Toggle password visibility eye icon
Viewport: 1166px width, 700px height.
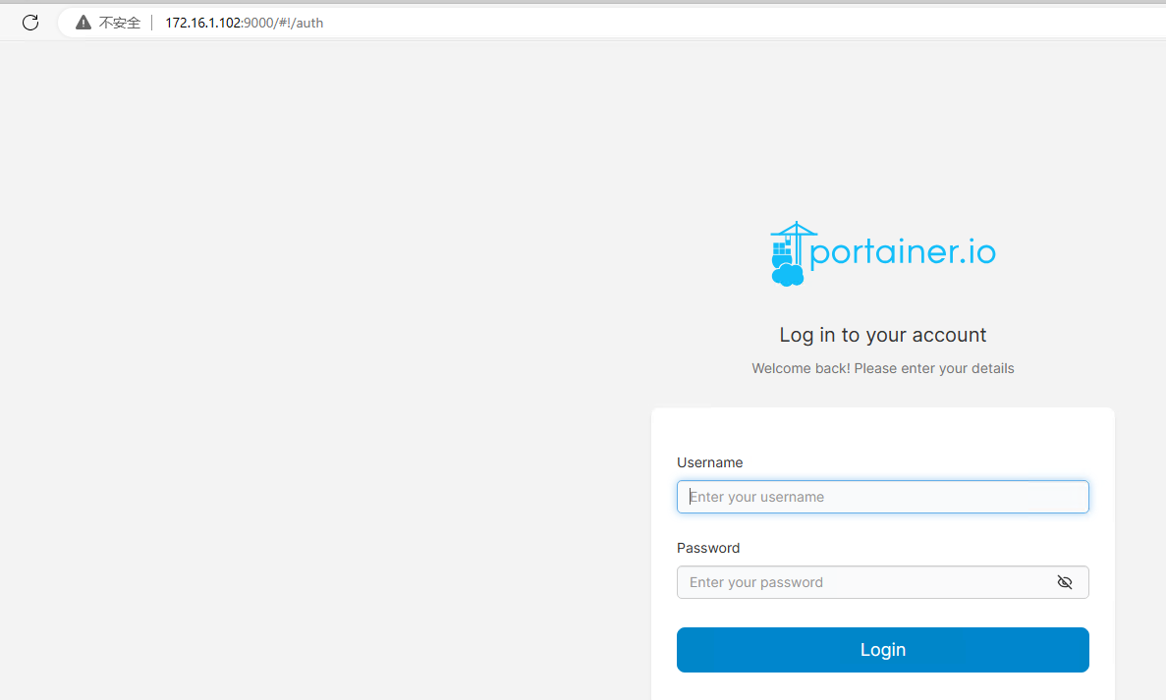(x=1065, y=582)
